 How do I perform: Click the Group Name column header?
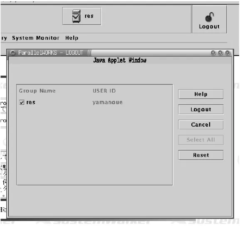pyautogui.click(x=37, y=90)
